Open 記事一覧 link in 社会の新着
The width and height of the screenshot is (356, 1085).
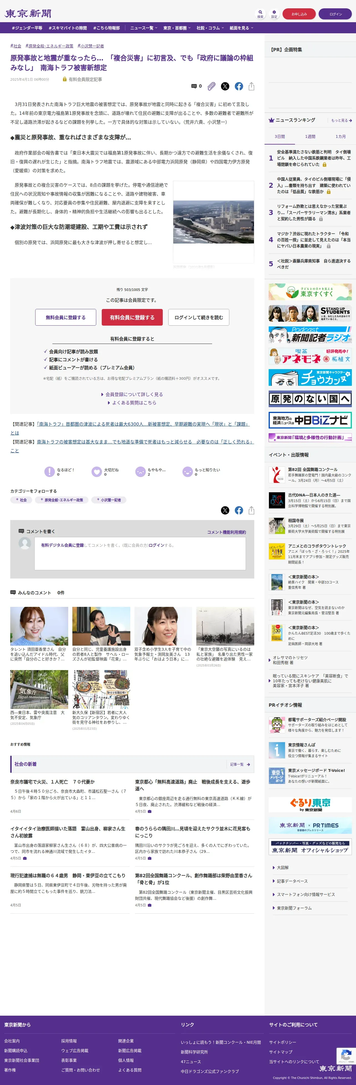coord(240,764)
